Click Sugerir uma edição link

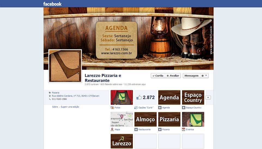pos(70,107)
